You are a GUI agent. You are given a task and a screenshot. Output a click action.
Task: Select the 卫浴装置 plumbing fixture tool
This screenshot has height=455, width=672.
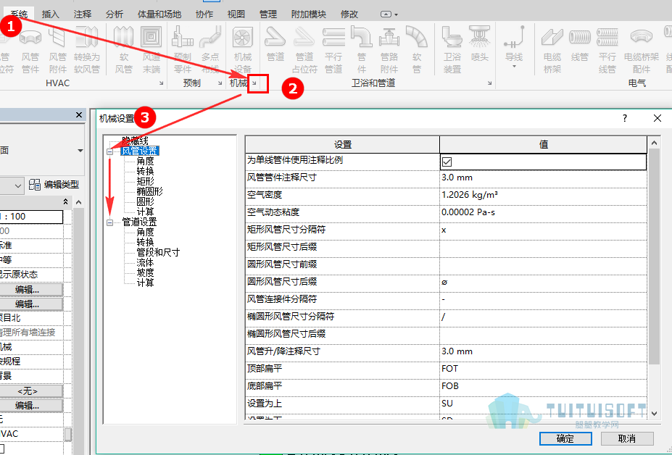point(452,50)
